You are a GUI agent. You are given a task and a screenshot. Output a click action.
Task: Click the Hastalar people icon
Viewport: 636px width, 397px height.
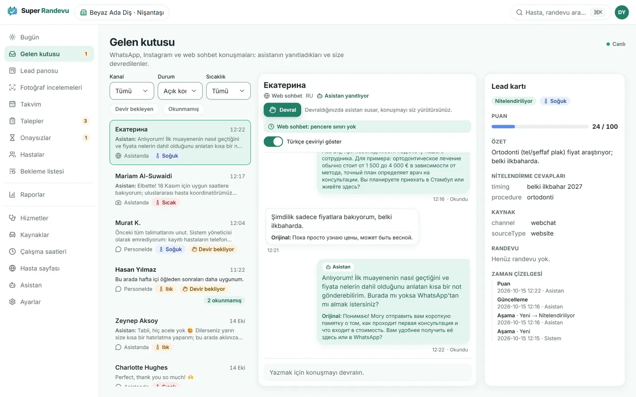[x=12, y=155]
